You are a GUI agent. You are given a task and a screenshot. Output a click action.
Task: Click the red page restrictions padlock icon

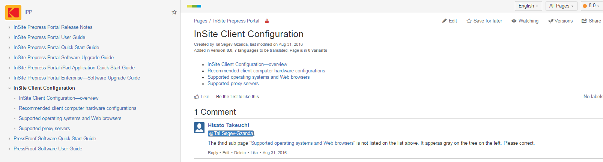tap(267, 21)
